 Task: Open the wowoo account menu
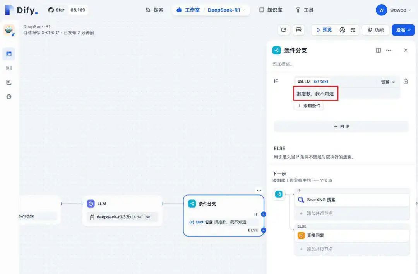pyautogui.click(x=394, y=10)
